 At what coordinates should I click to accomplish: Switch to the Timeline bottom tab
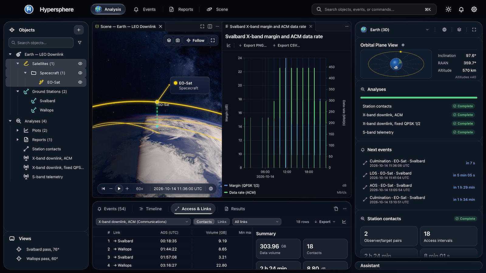150,209
